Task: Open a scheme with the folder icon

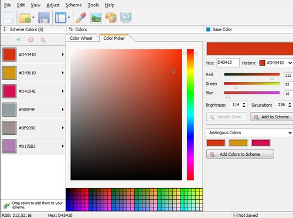Action: 25,18
